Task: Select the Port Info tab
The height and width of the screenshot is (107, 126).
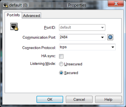Action: 13,15
